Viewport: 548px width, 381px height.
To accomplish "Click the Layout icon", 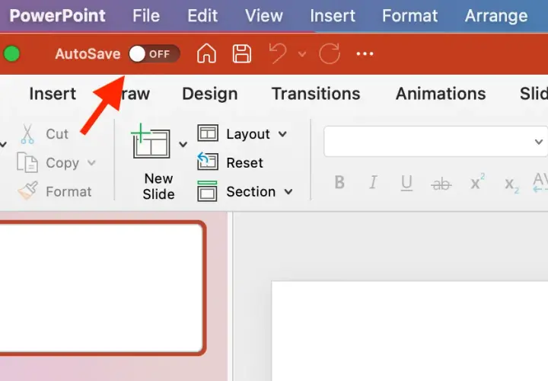I will [208, 133].
